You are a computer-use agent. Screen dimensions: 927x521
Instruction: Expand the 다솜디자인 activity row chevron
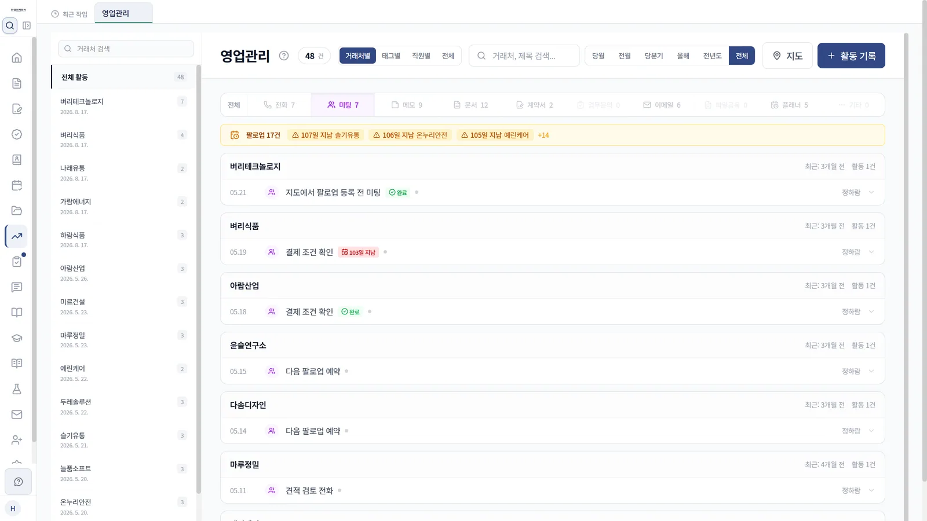click(871, 431)
